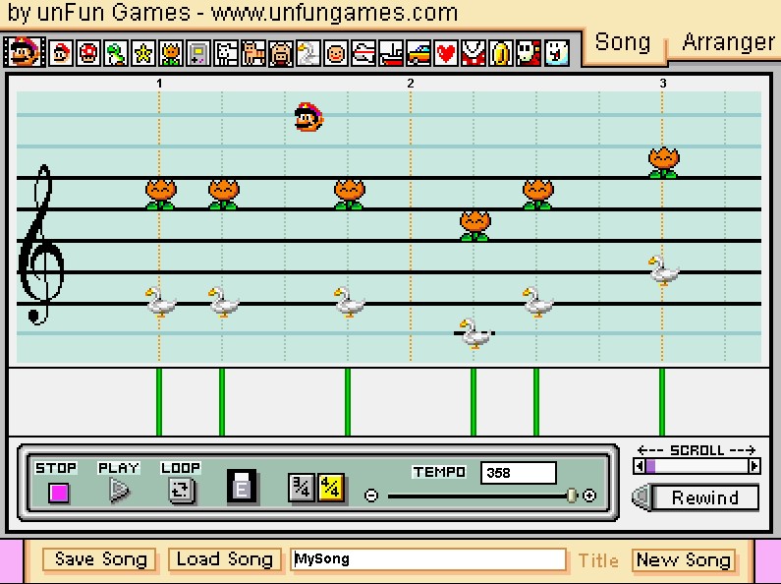Start the song with PLAY button

click(119, 491)
